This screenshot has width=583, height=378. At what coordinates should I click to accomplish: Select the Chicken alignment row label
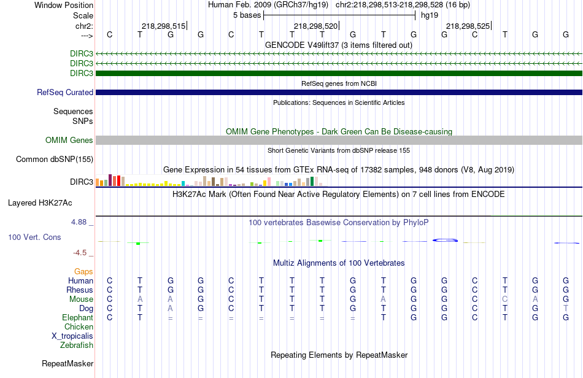[x=79, y=326]
